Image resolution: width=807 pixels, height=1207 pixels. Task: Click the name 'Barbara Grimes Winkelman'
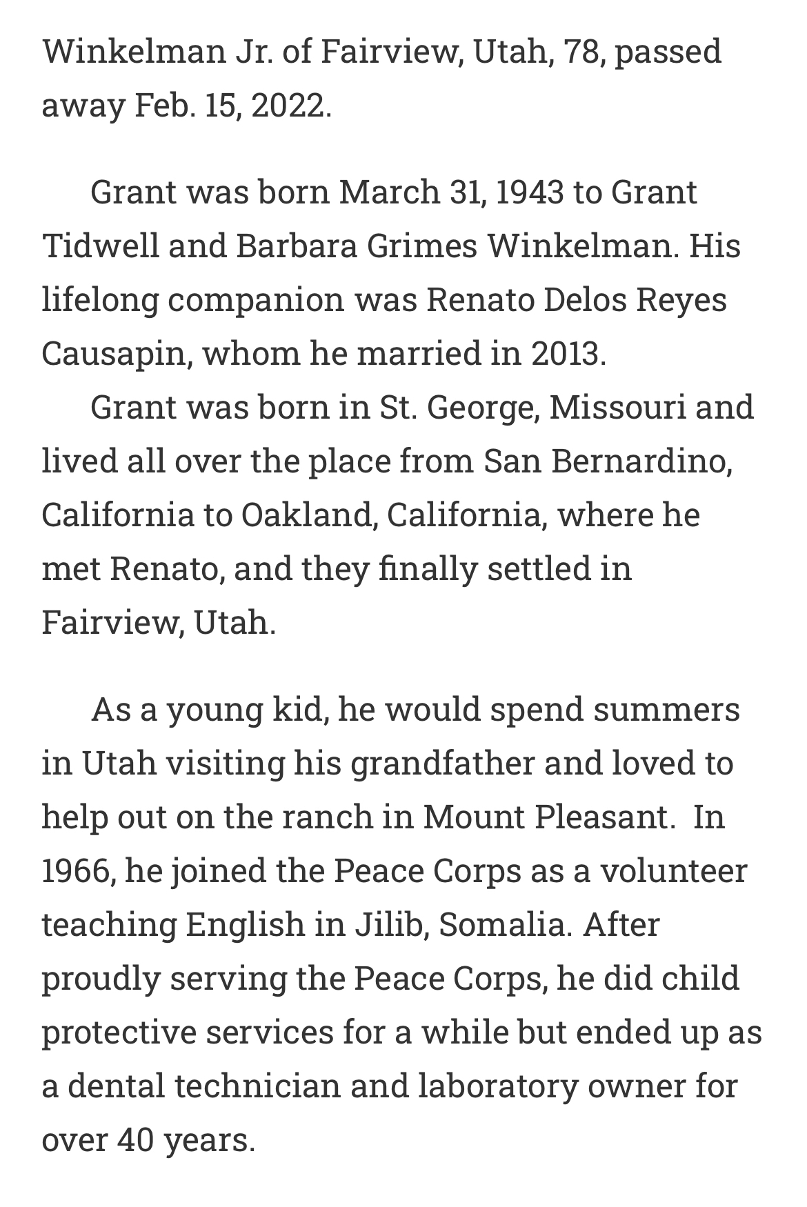pyautogui.click(x=453, y=246)
